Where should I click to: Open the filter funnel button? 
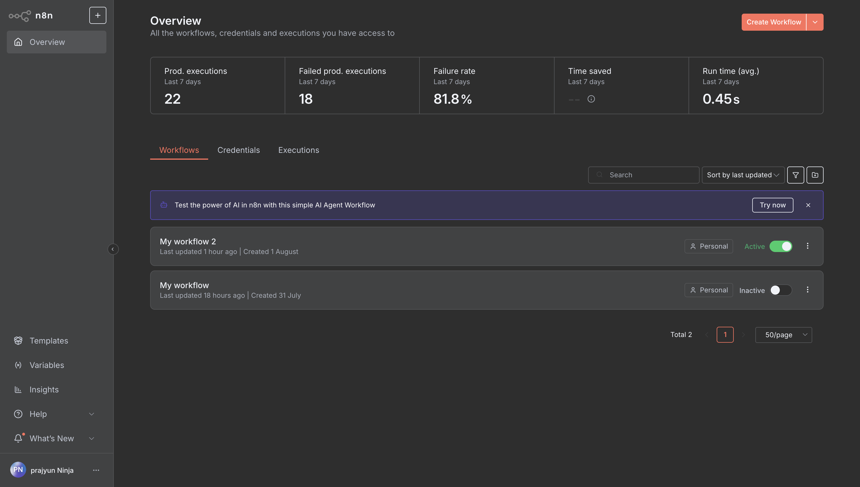tap(795, 175)
